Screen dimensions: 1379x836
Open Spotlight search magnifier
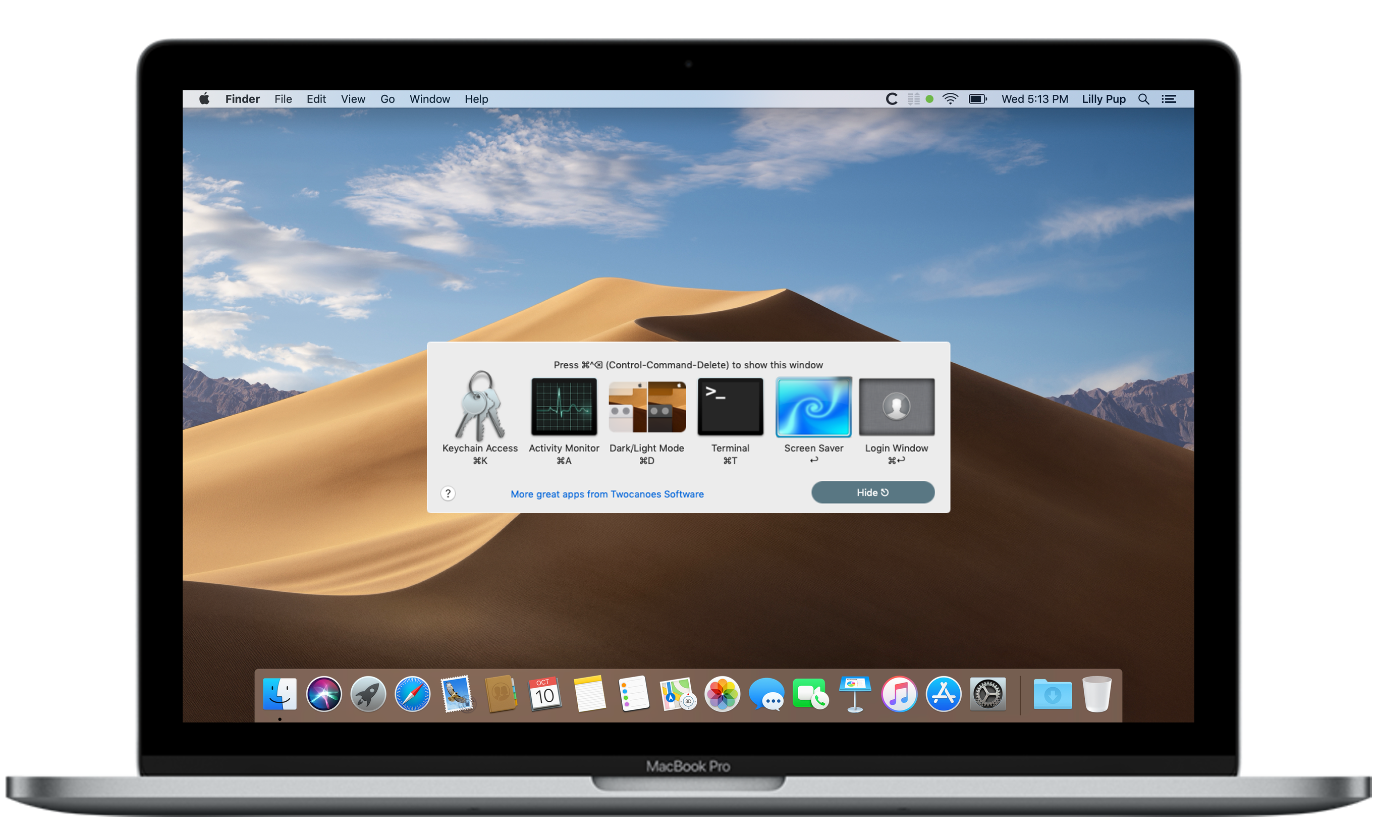tap(1144, 99)
